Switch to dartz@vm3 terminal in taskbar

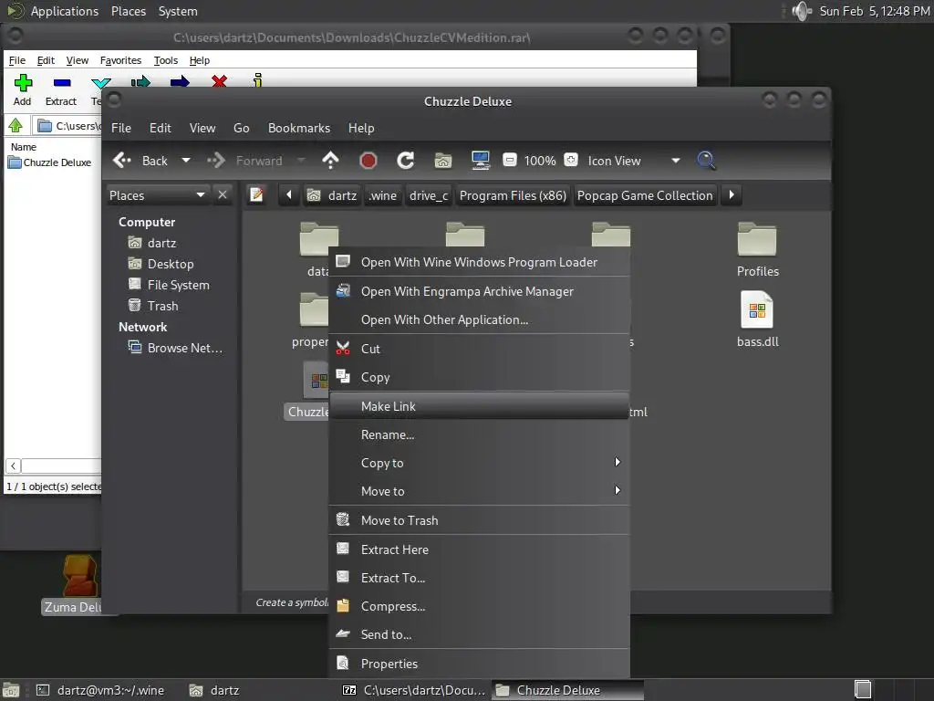[x=100, y=690]
